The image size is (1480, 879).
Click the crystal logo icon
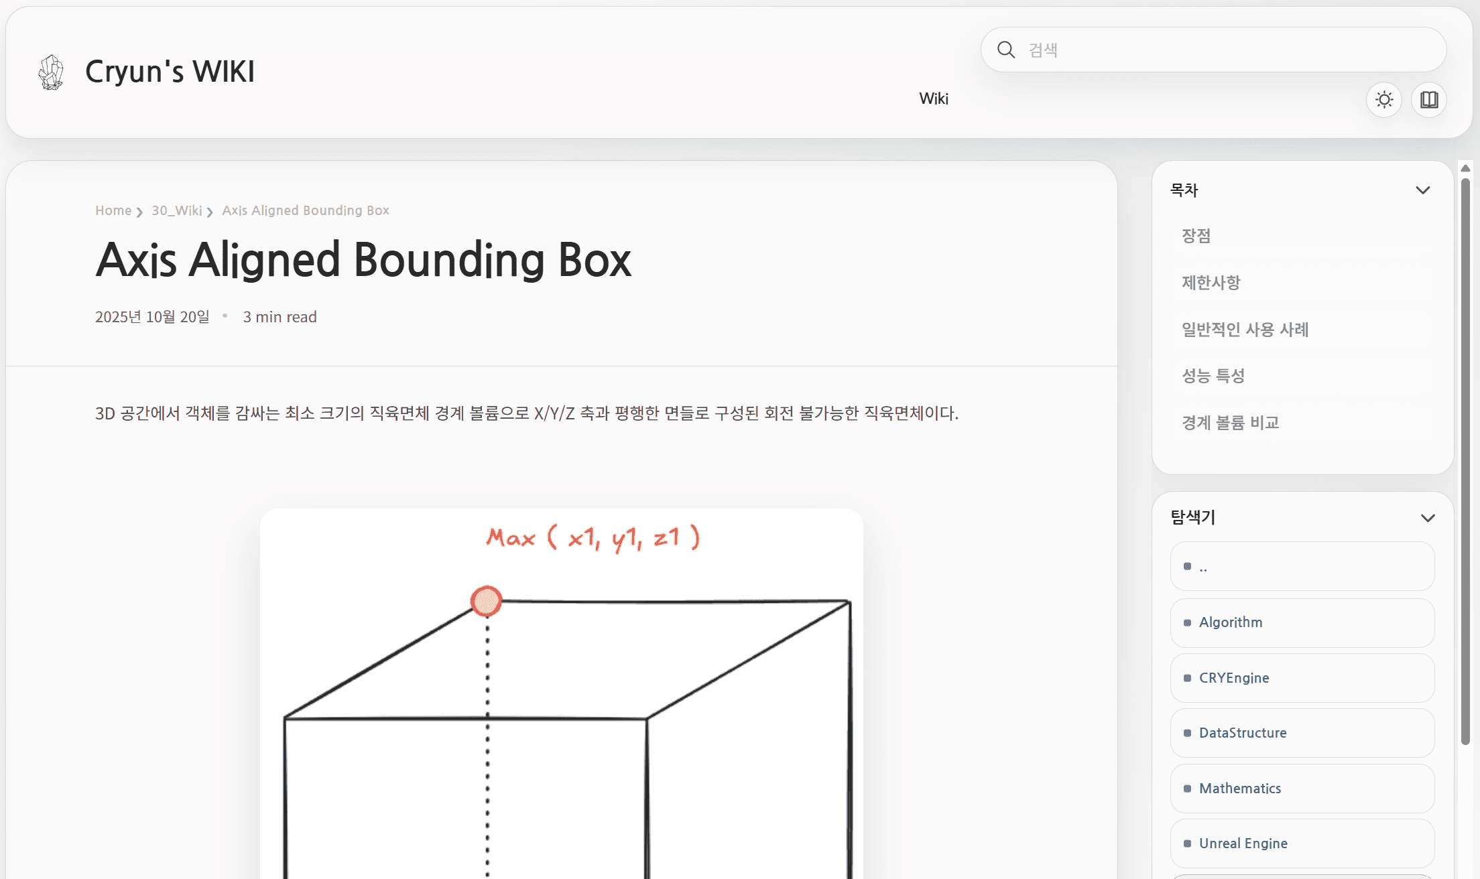coord(51,72)
